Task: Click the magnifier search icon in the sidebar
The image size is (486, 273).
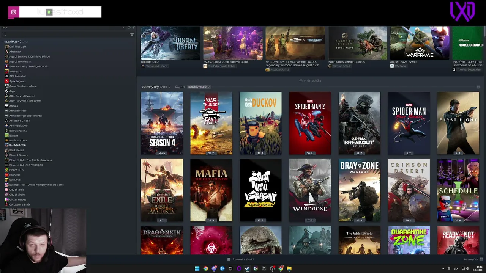Action: click(x=4, y=35)
